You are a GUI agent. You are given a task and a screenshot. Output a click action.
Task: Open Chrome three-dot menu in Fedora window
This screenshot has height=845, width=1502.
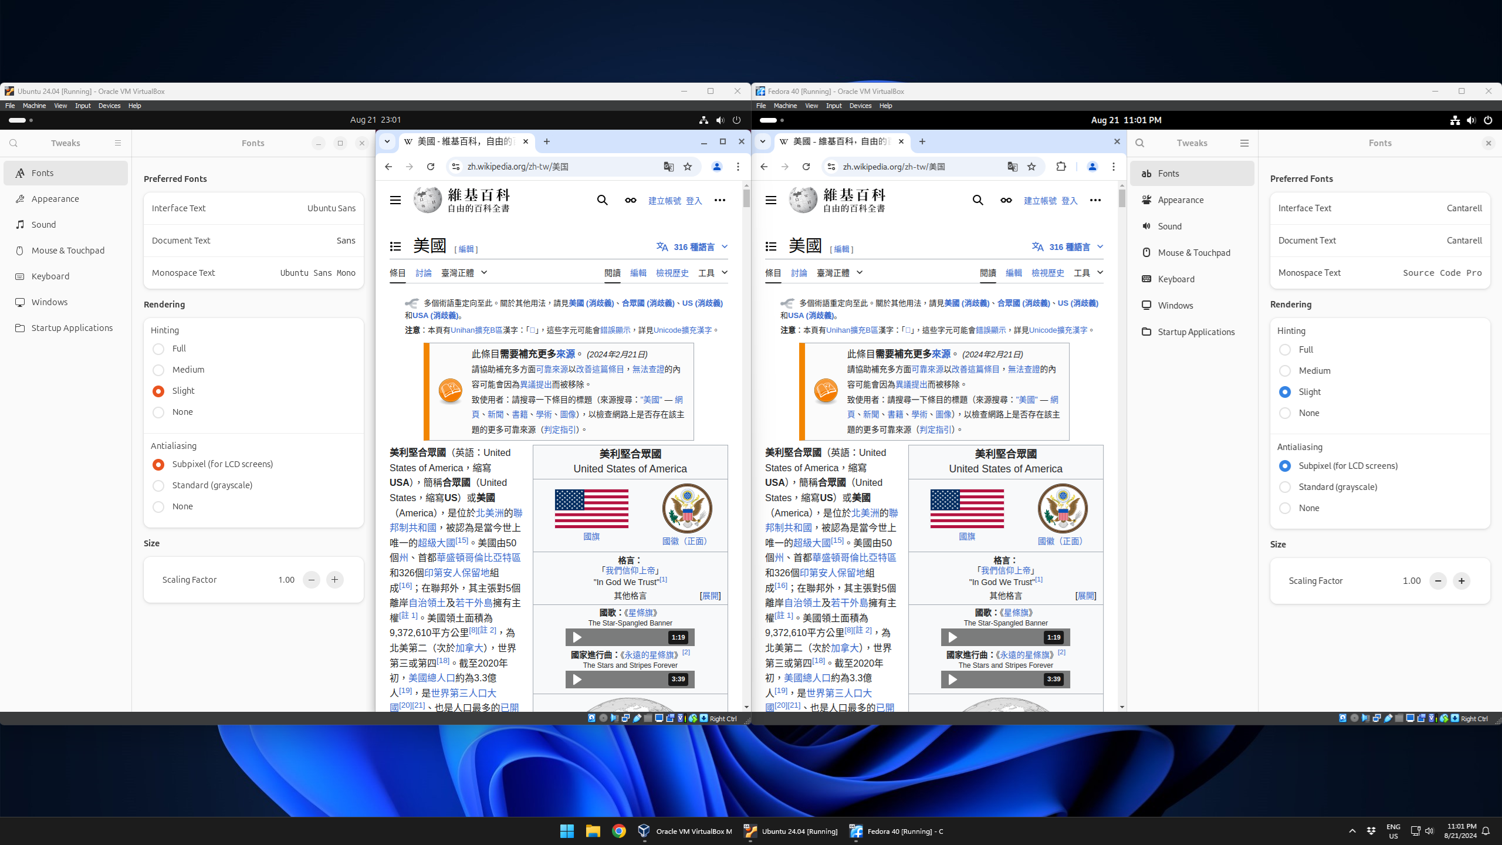coord(1114,167)
